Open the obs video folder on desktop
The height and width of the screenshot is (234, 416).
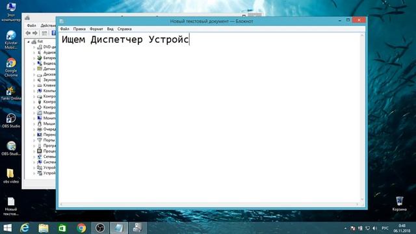11,176
